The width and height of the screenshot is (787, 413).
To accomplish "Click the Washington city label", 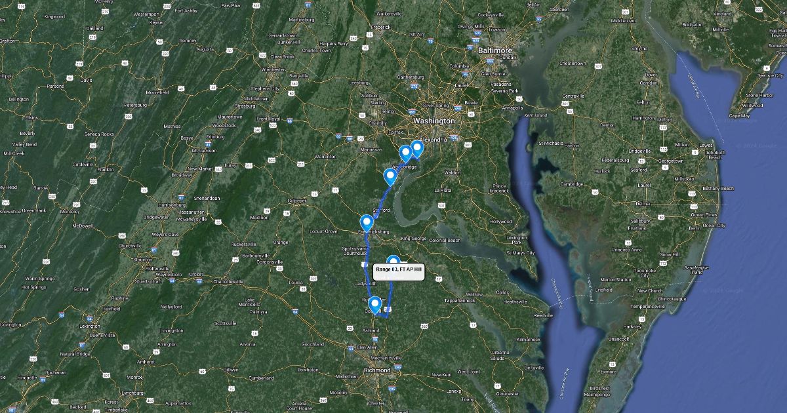I will pos(434,121).
